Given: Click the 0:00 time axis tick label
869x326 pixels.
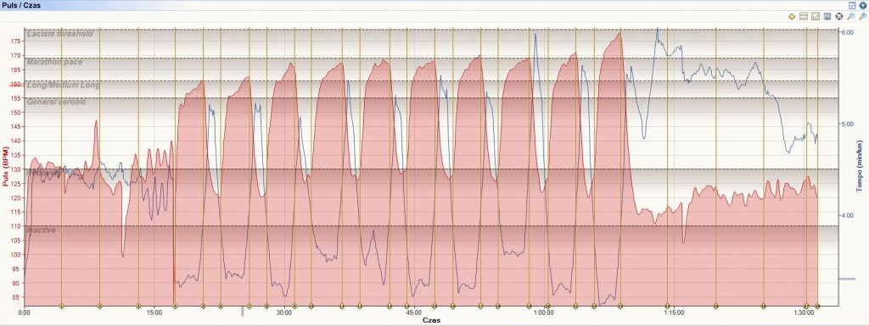Looking at the screenshot, I should 24,312.
